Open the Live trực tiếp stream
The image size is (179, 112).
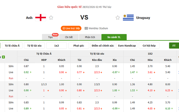click(x=71, y=28)
